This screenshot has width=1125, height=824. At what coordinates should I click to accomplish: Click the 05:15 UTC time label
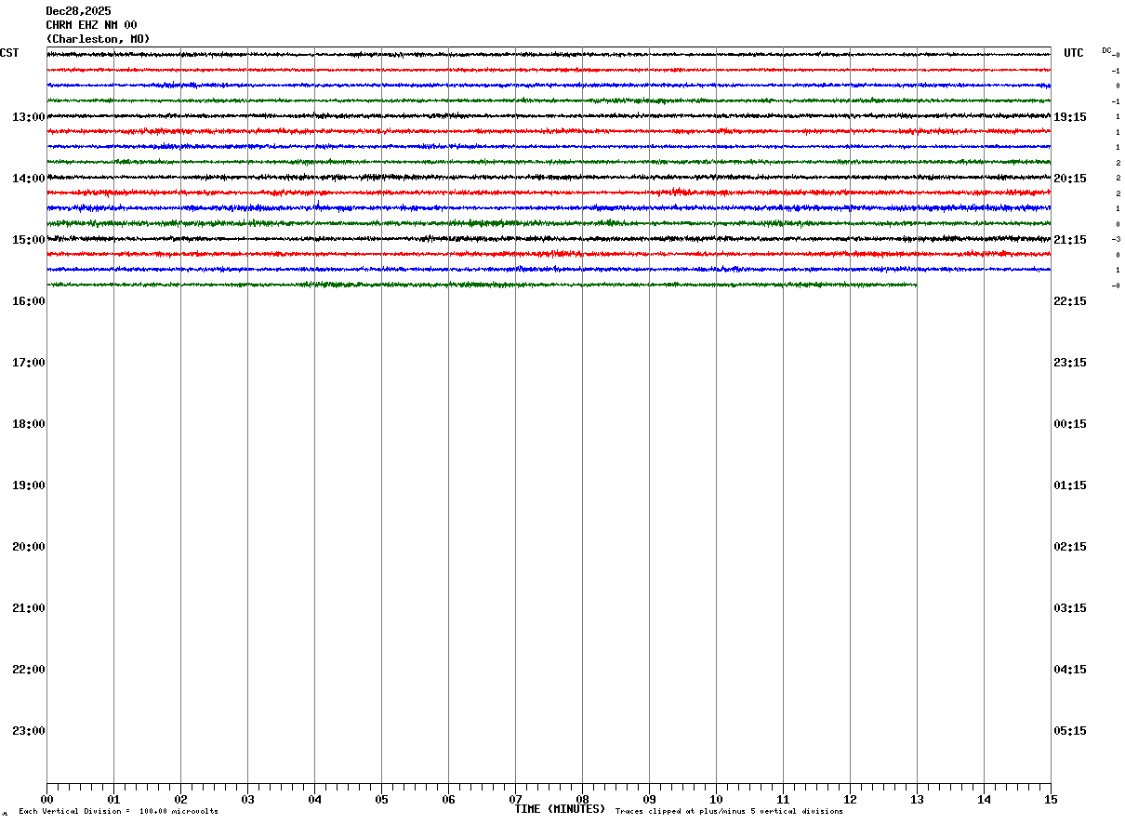(x=1069, y=731)
